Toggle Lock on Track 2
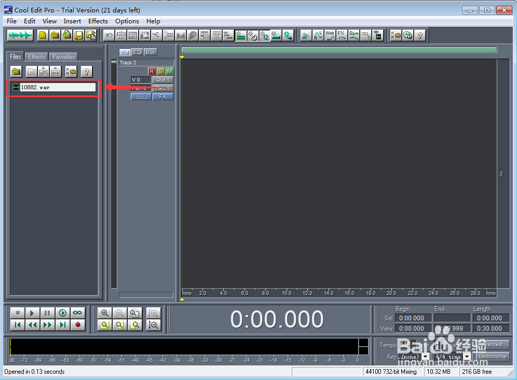517x380 pixels. tap(141, 97)
